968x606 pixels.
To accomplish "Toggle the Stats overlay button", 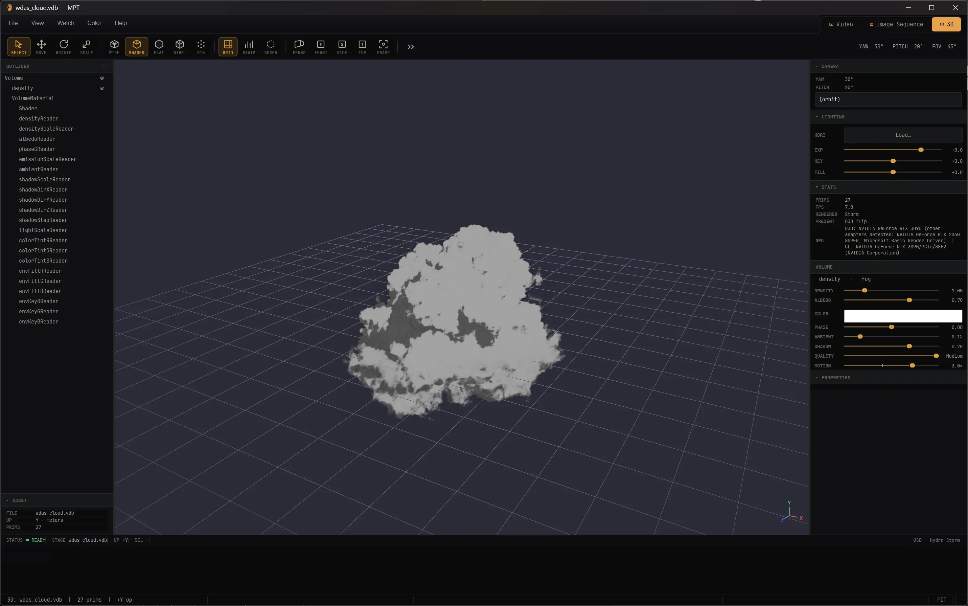I will point(249,46).
